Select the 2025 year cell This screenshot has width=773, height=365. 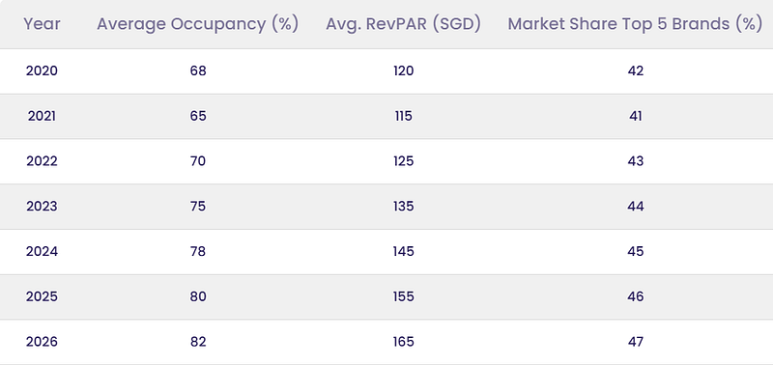[x=42, y=296]
